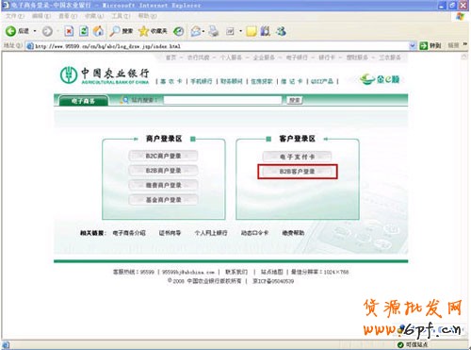Open the 编辑 (Edit) menu
Screen dimensions: 471x350
pos(41,16)
